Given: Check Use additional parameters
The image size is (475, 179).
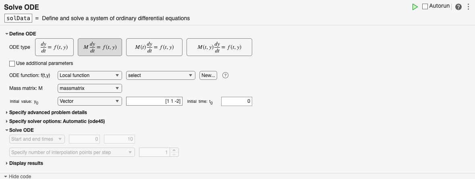Looking at the screenshot, I should 12,63.
